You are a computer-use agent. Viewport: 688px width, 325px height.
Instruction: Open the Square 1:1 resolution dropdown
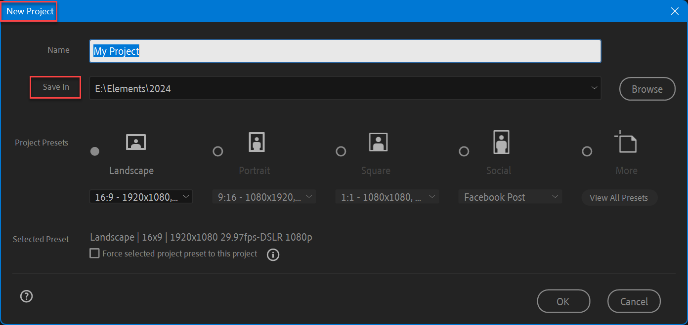point(387,196)
